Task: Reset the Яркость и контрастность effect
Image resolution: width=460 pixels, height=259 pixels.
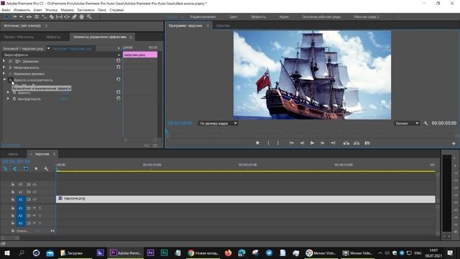Action: (118, 79)
